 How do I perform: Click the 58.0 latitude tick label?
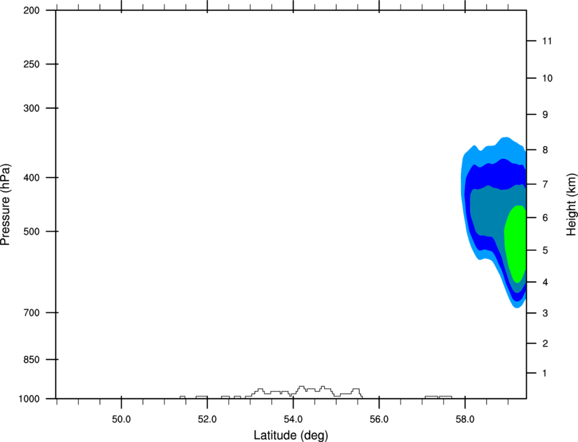(x=465, y=420)
